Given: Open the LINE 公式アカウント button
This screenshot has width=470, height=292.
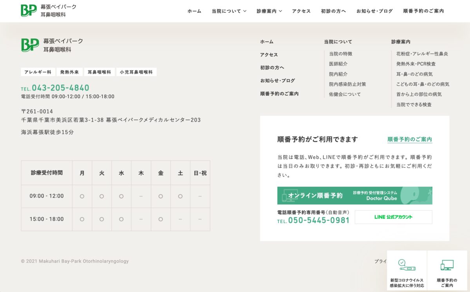Looking at the screenshot, I should (x=394, y=217).
